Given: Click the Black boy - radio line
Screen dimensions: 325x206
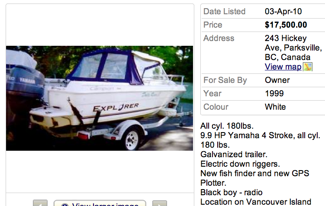Looking at the screenshot, I should (232, 192).
